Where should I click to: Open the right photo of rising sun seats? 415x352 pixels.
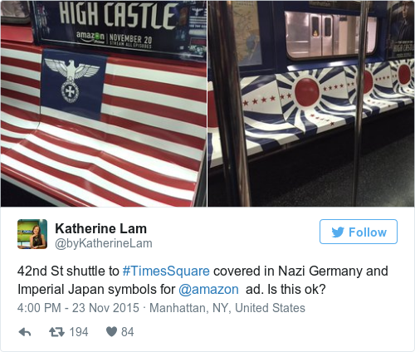click(311, 104)
